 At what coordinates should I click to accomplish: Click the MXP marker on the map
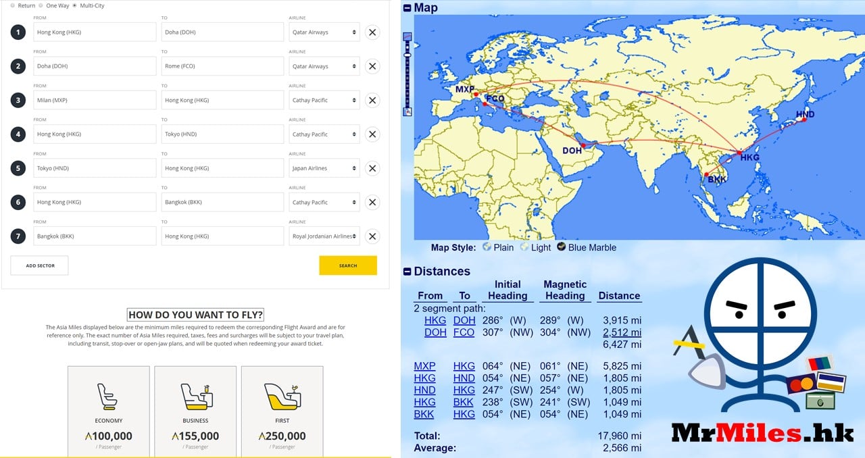(476, 95)
